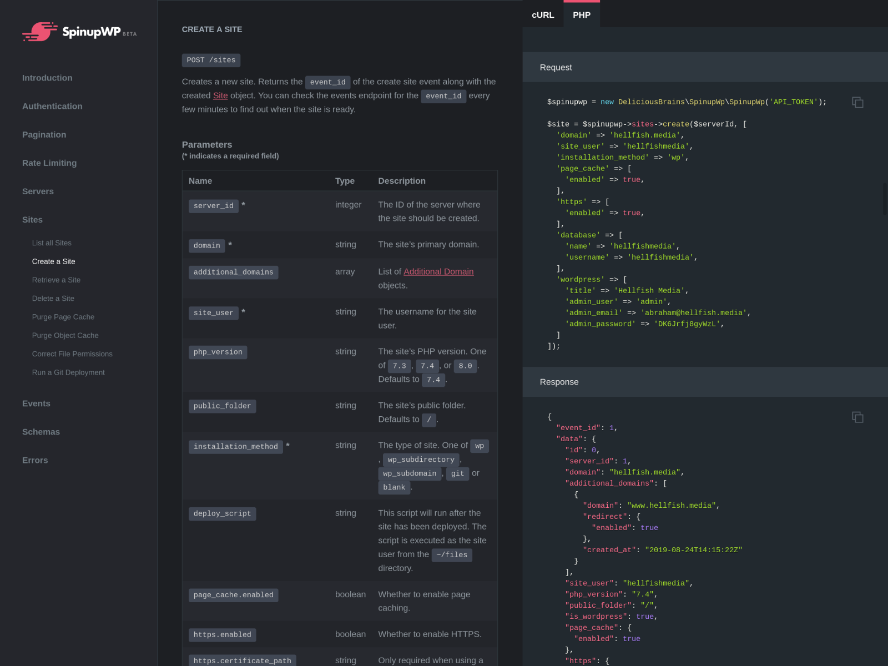Copy the Request code snippet
This screenshot has width=888, height=666.
[857, 102]
